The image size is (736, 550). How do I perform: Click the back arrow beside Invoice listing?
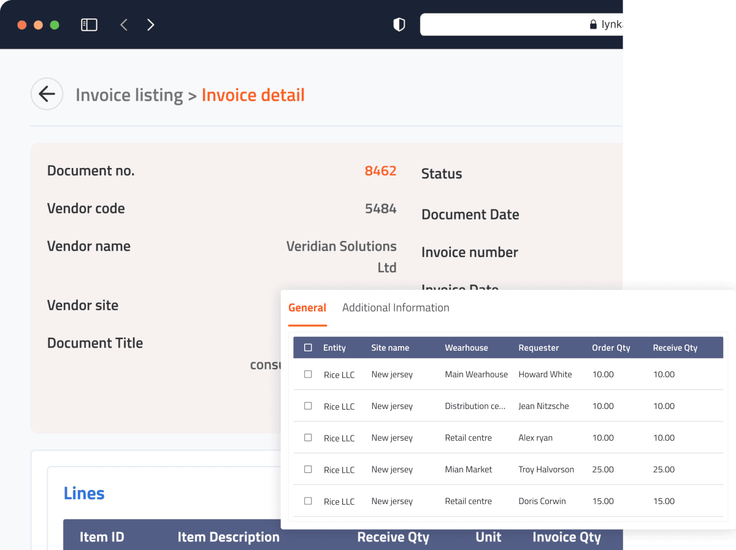(x=47, y=94)
